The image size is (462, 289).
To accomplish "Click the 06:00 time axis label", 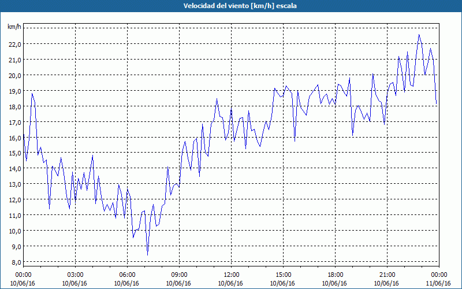I will point(127,275).
